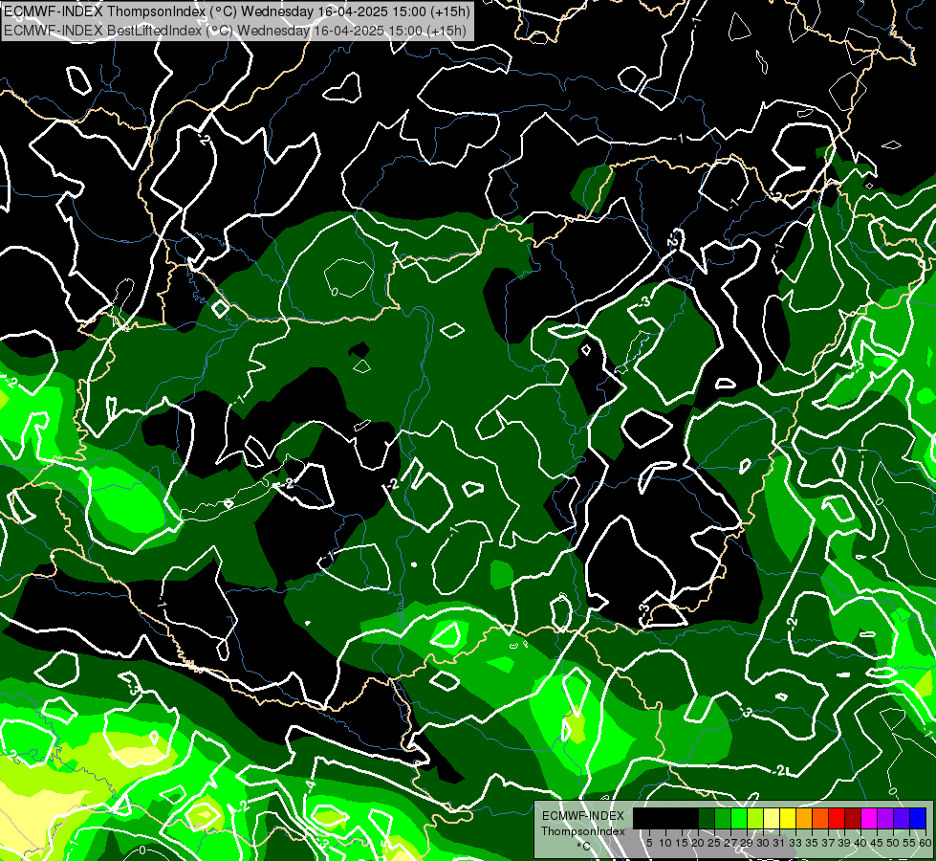Pick the pure yellow 31–33 legend swatch
This screenshot has width=936, height=861.
point(788,818)
